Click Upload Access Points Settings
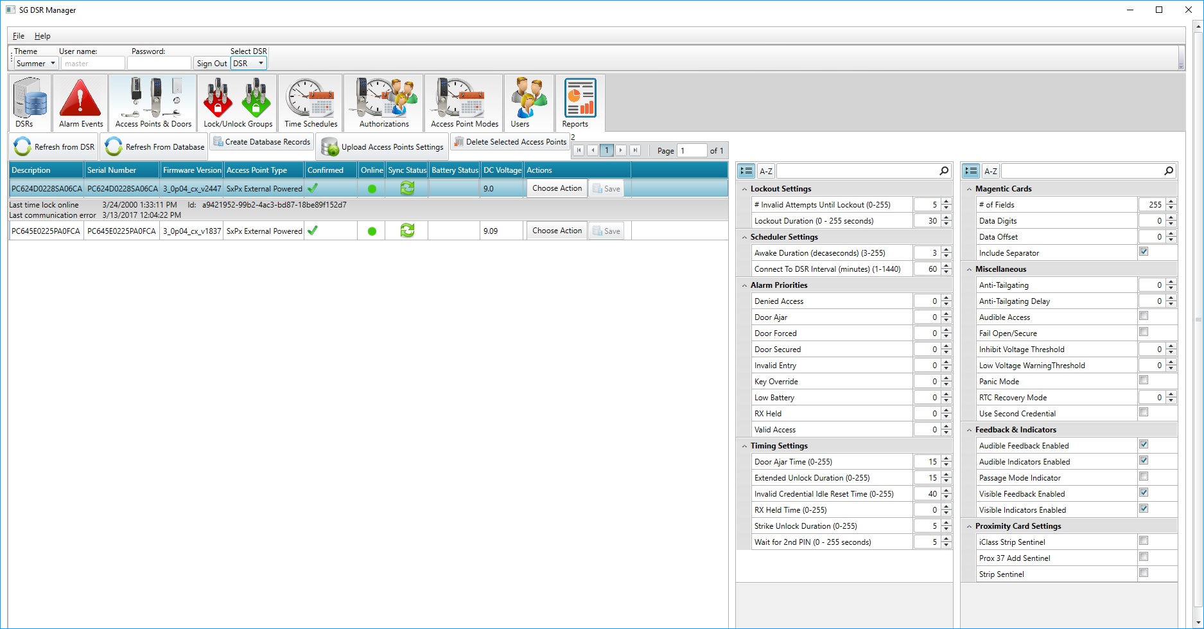This screenshot has width=1204, height=629. point(382,146)
